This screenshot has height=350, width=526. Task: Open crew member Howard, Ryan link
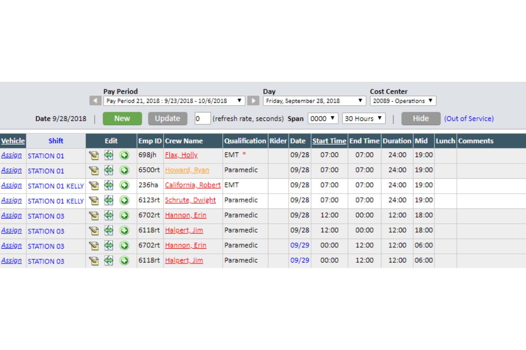[x=187, y=170]
